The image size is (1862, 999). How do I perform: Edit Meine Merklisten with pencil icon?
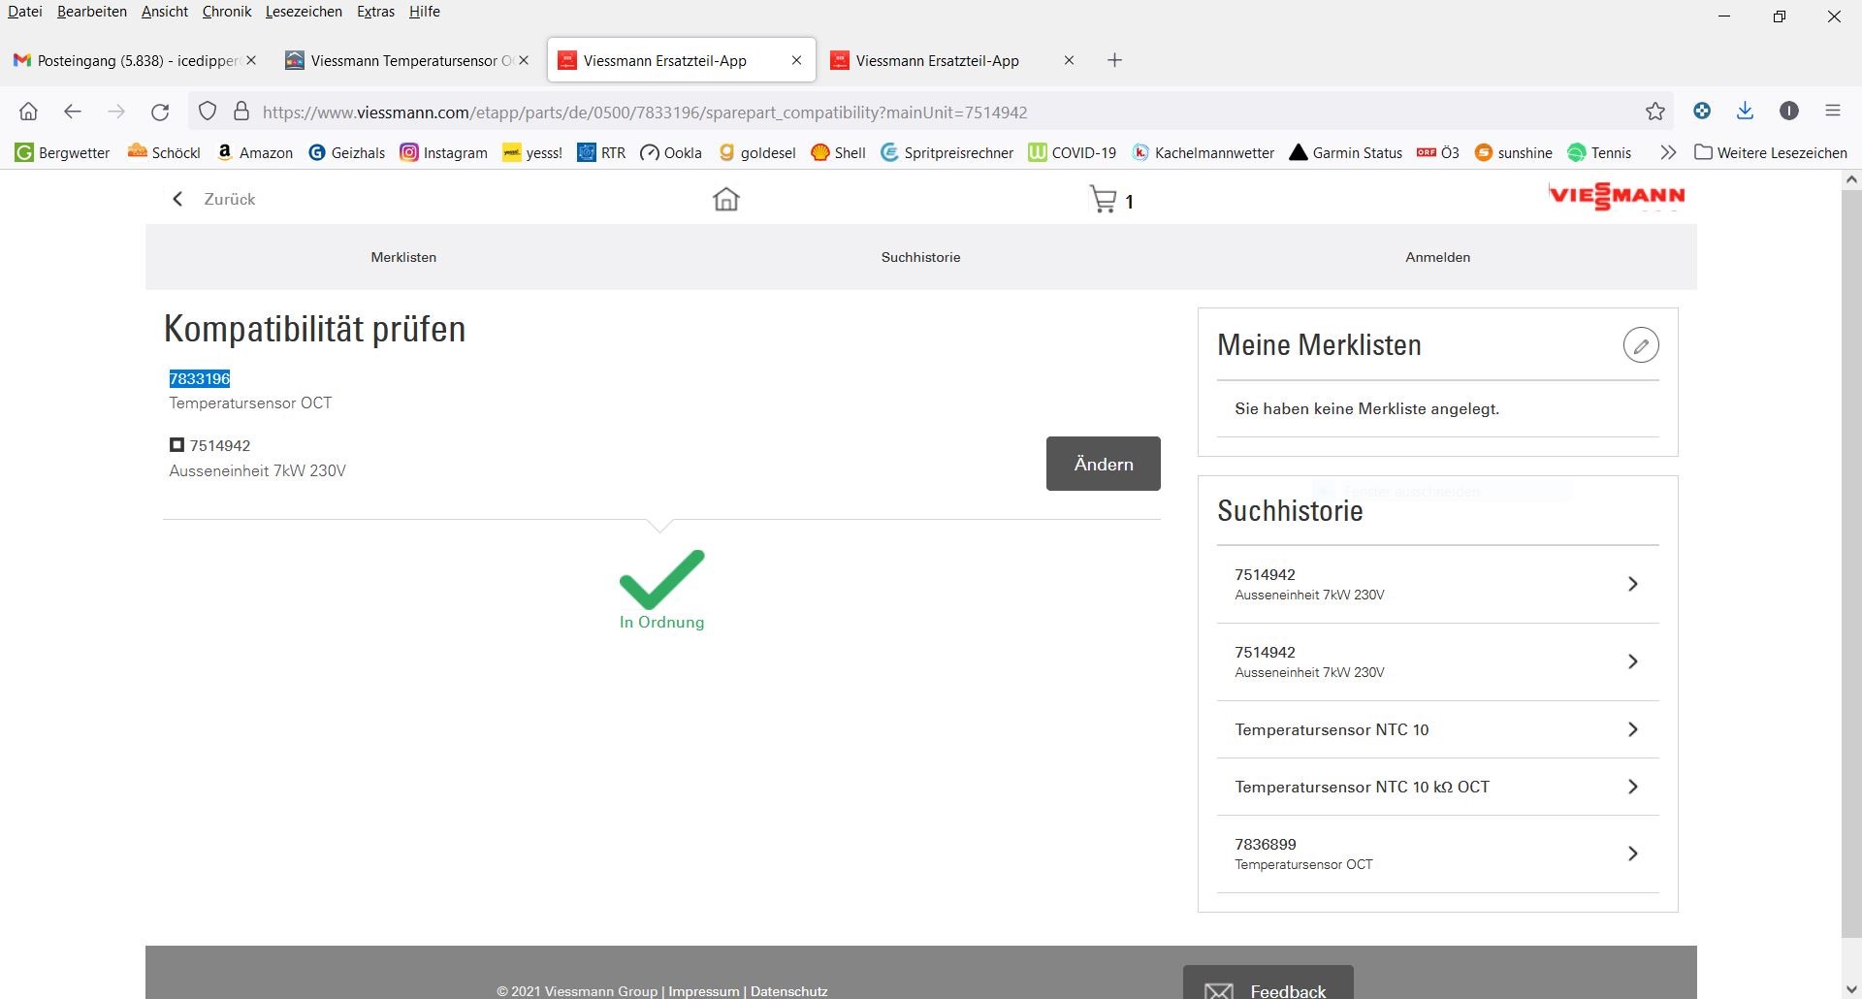[1641, 345]
